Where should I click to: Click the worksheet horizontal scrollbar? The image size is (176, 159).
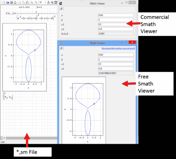tap(32, 138)
